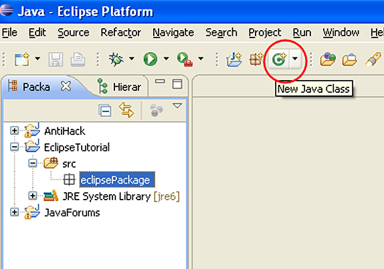
Task: Select the JavaForums project
Action: click(72, 213)
